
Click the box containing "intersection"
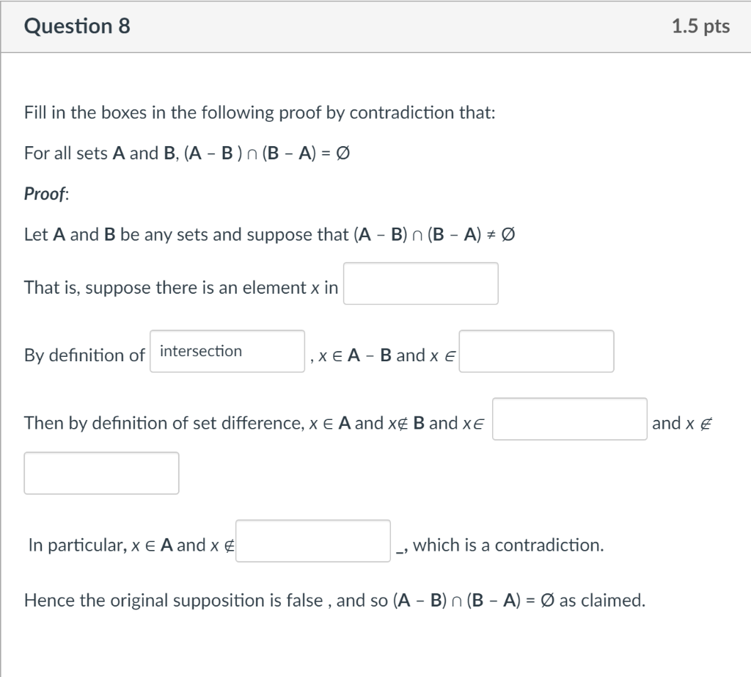[227, 352]
